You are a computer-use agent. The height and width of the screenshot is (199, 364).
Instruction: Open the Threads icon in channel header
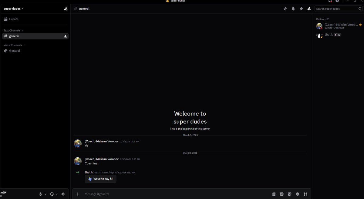[285, 9]
